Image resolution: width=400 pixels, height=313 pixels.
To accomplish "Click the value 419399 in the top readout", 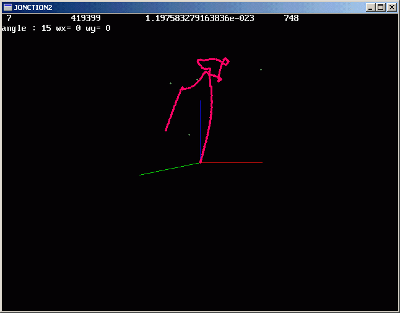I will (86, 19).
